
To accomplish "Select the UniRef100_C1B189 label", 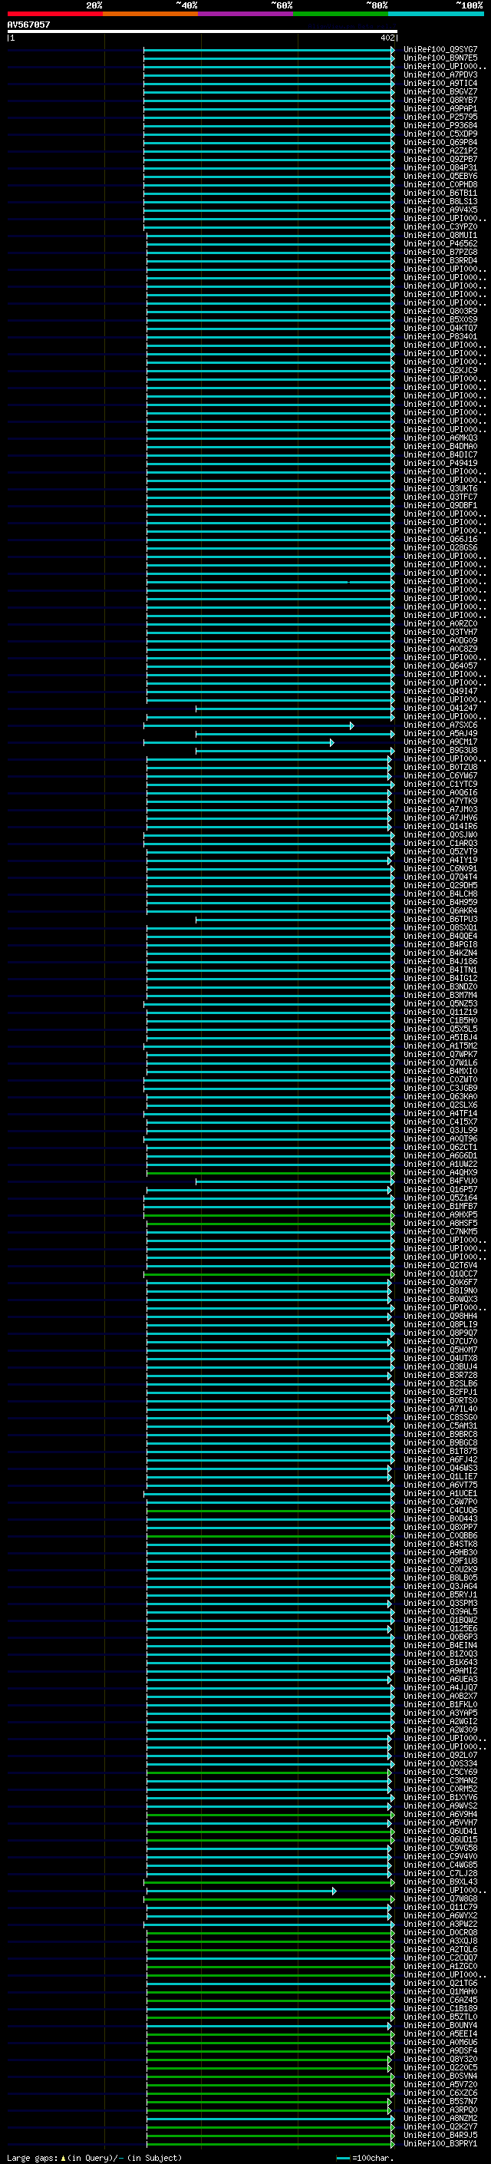I will point(440,2007).
